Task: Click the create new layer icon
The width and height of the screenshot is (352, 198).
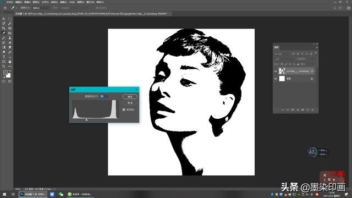Action: click(307, 109)
